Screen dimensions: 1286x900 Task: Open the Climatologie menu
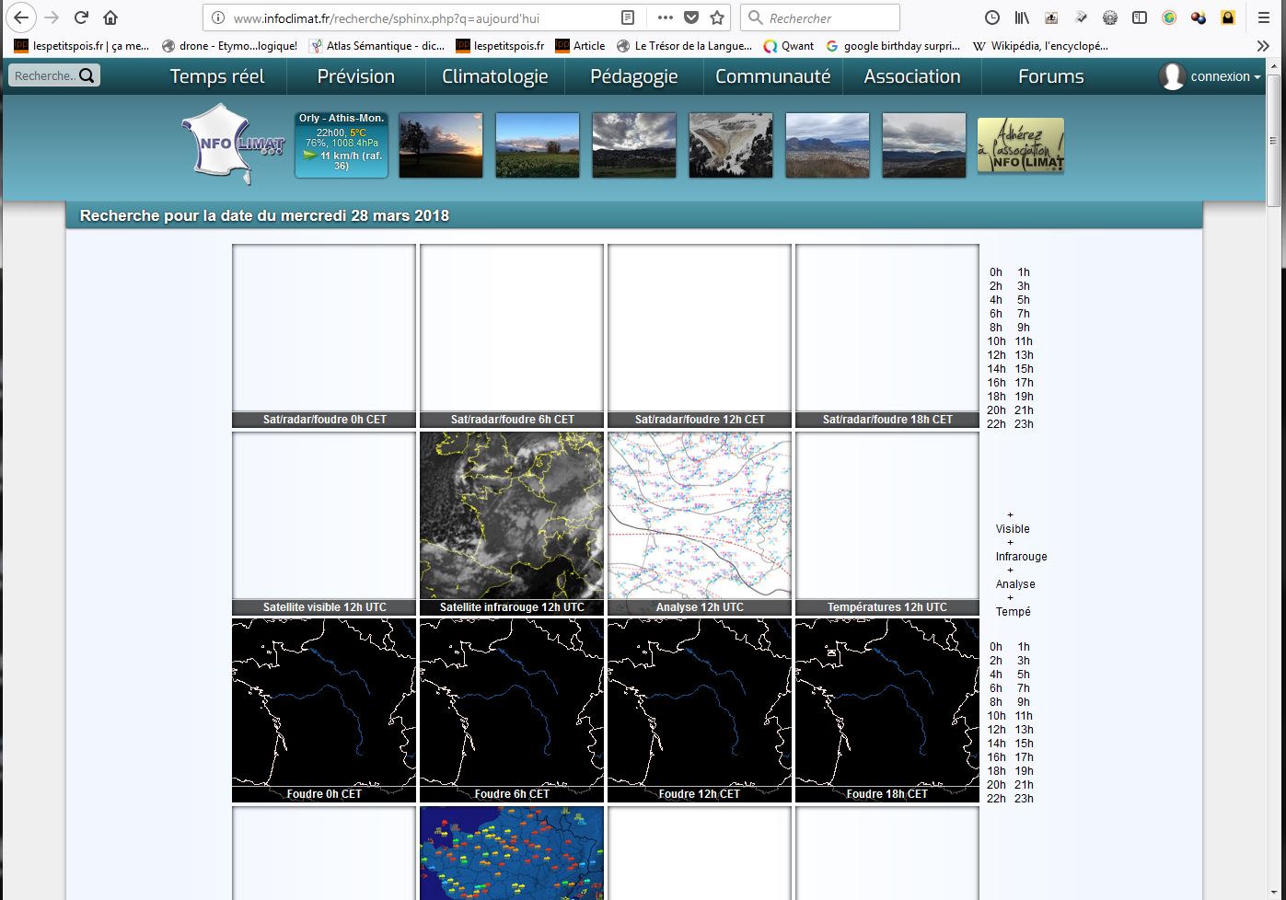coord(494,76)
